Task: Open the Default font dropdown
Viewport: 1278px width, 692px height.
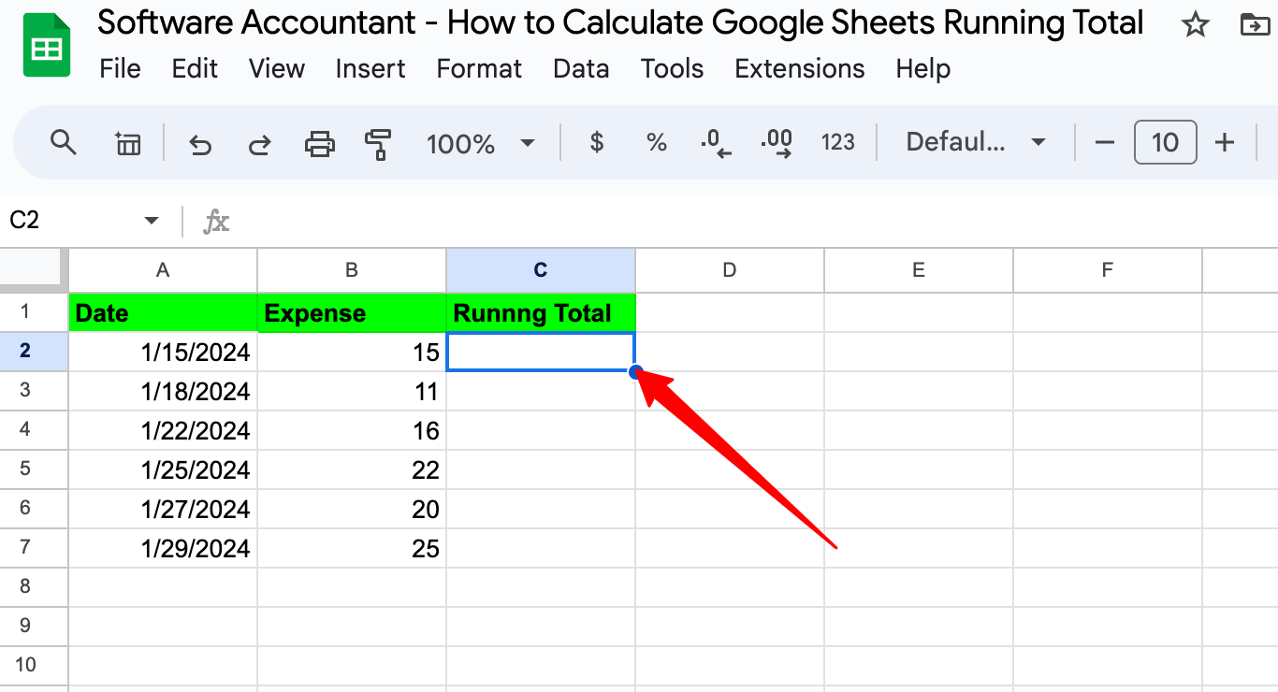Action: [976, 142]
